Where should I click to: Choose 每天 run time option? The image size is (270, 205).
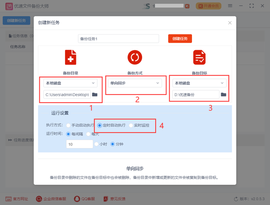pyautogui.click(x=88, y=134)
